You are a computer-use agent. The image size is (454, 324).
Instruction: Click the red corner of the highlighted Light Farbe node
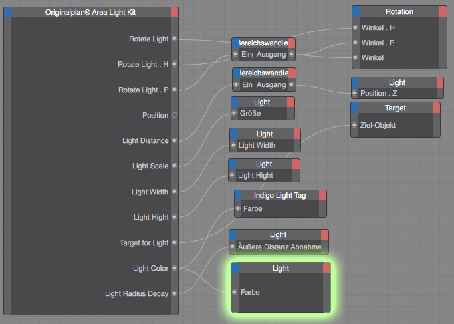327,268
